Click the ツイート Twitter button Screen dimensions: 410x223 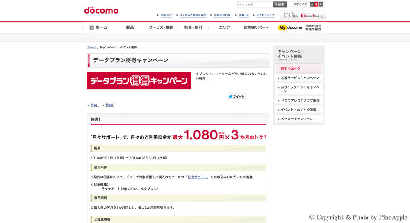pos(237,97)
